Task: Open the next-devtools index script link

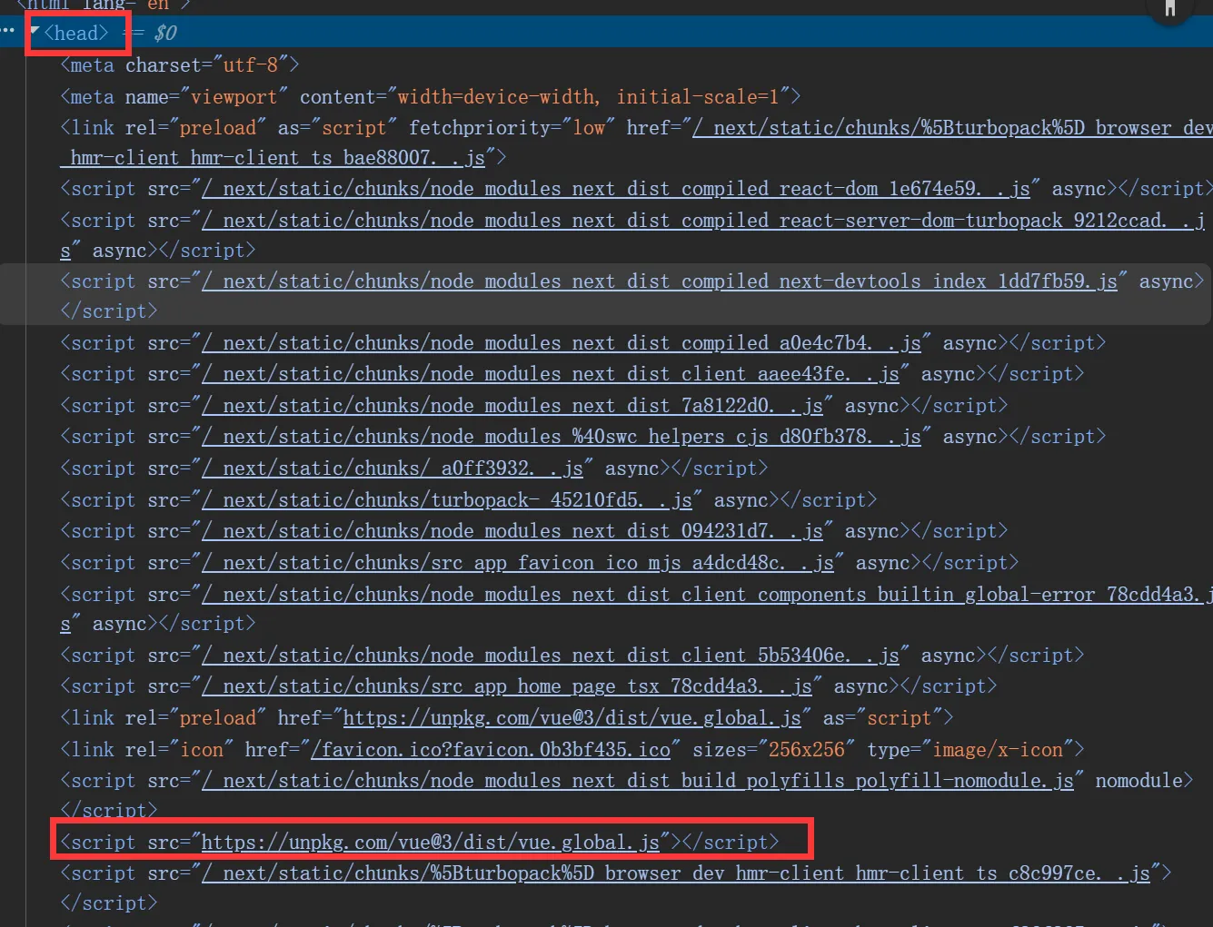Action: (x=660, y=281)
